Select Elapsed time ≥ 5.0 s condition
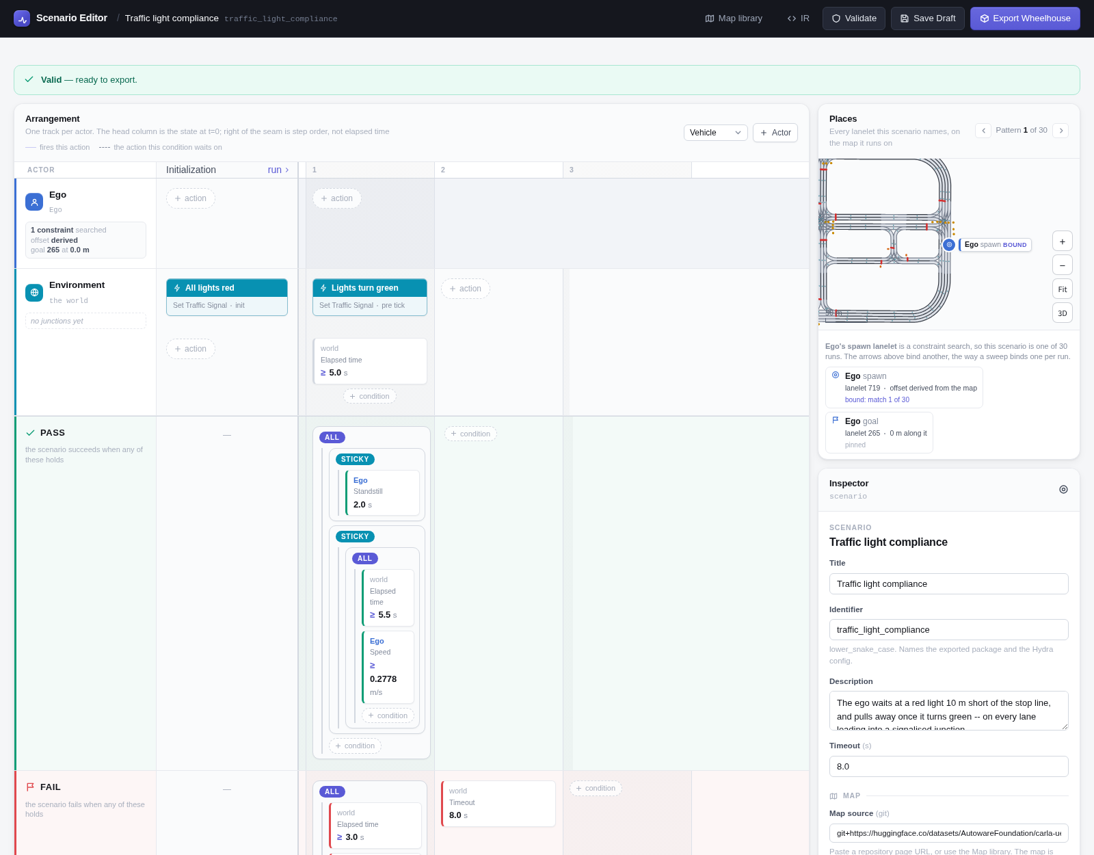This screenshot has height=855, width=1094. point(370,361)
